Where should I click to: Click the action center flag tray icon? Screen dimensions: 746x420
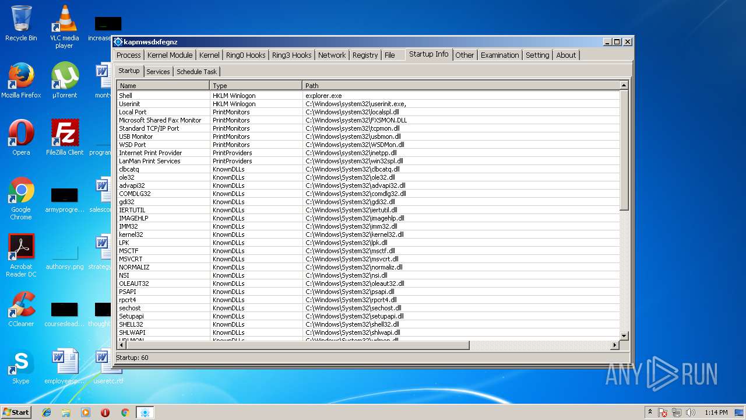(x=663, y=412)
